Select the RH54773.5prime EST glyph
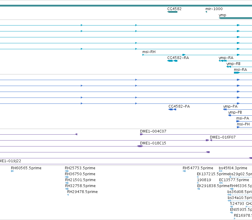 184,171
